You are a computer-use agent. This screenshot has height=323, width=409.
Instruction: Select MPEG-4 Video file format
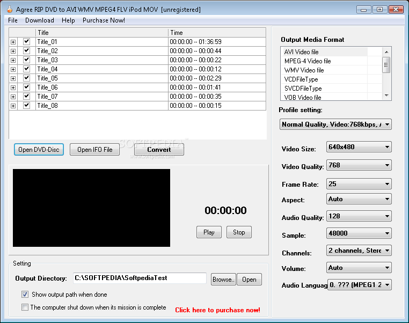pyautogui.click(x=325, y=61)
